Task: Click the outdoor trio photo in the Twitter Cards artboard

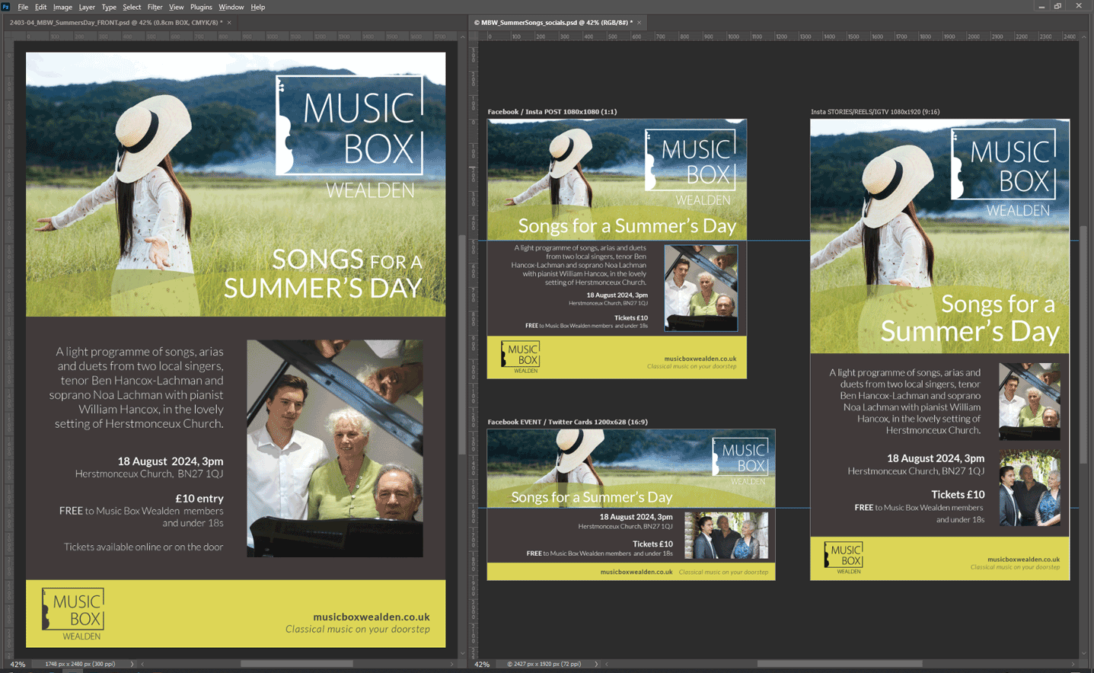Action: 726,535
